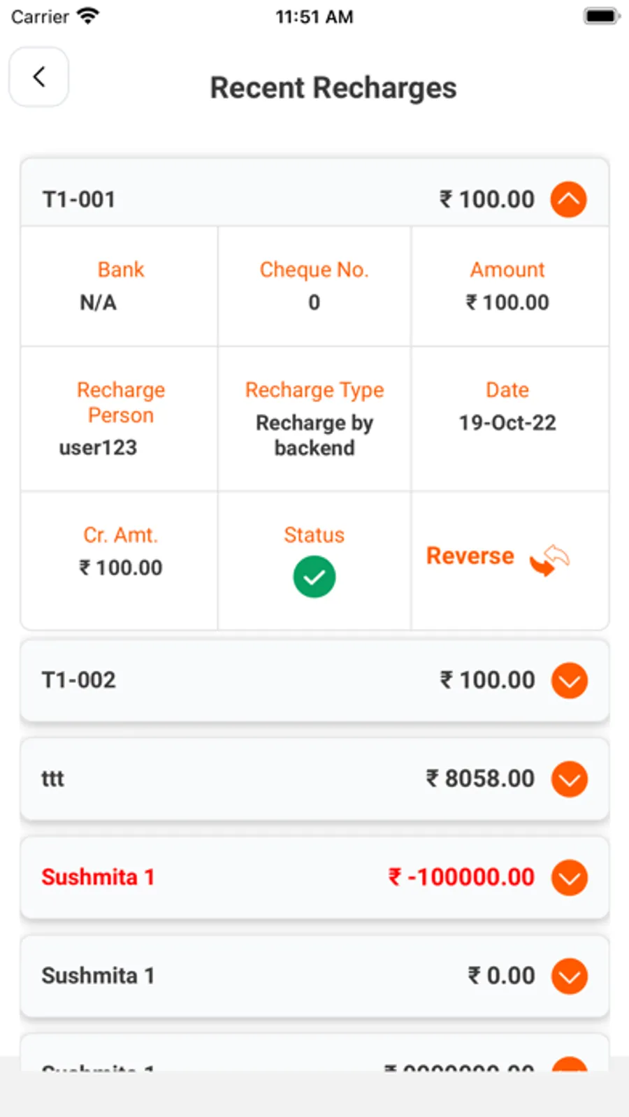The height and width of the screenshot is (1117, 629).
Task: Select the T1-001 header title
Action: coord(79,200)
